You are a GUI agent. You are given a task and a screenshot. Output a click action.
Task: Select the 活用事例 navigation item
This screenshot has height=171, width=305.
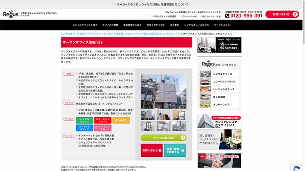(174, 25)
